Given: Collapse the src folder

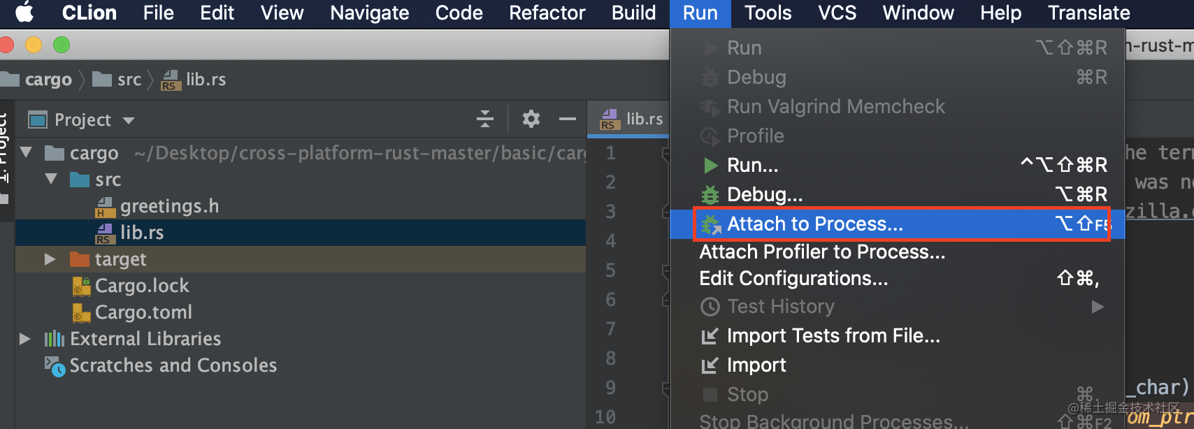Looking at the screenshot, I should (50, 180).
